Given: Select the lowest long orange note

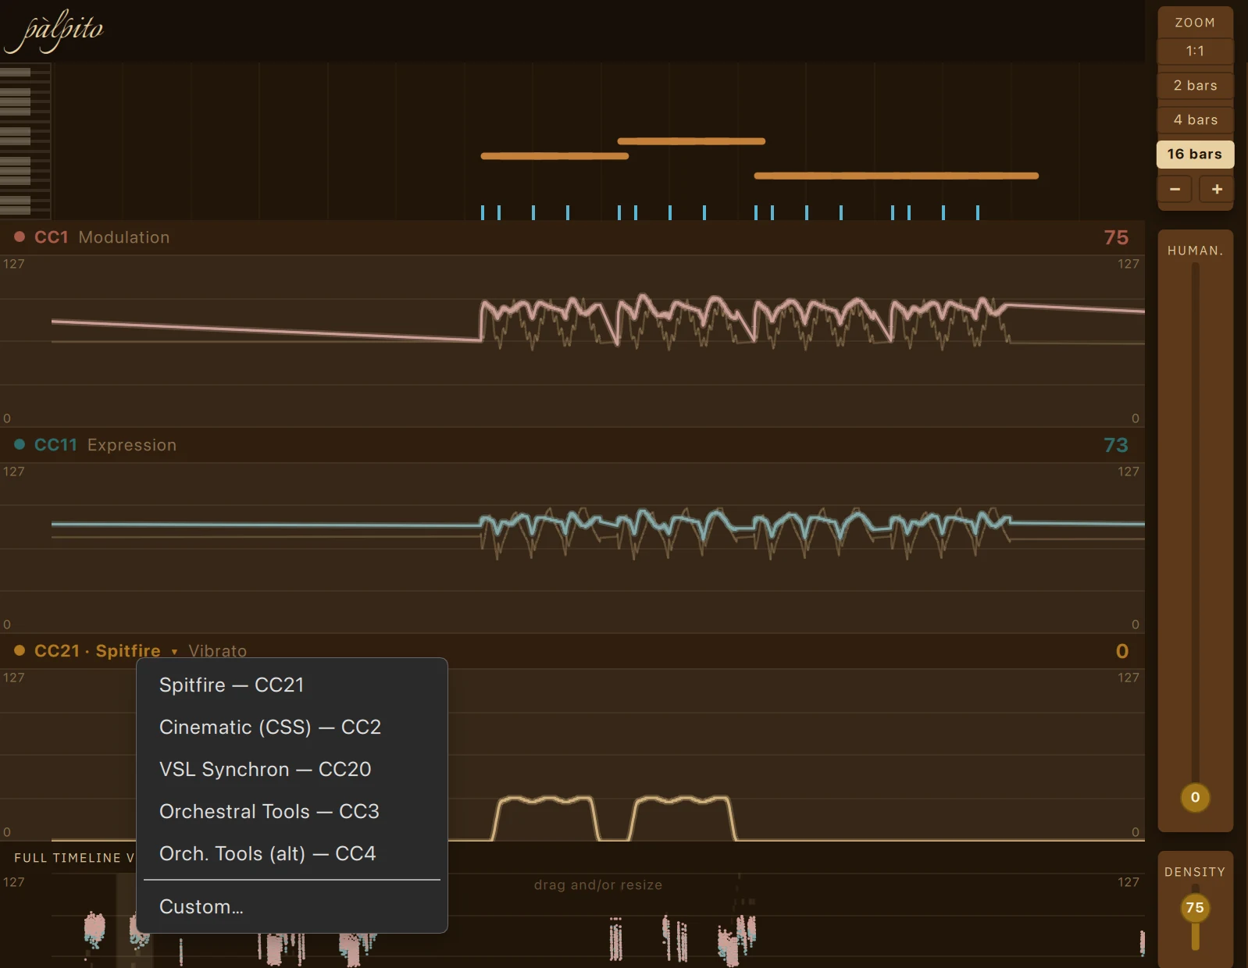Looking at the screenshot, I should (896, 176).
